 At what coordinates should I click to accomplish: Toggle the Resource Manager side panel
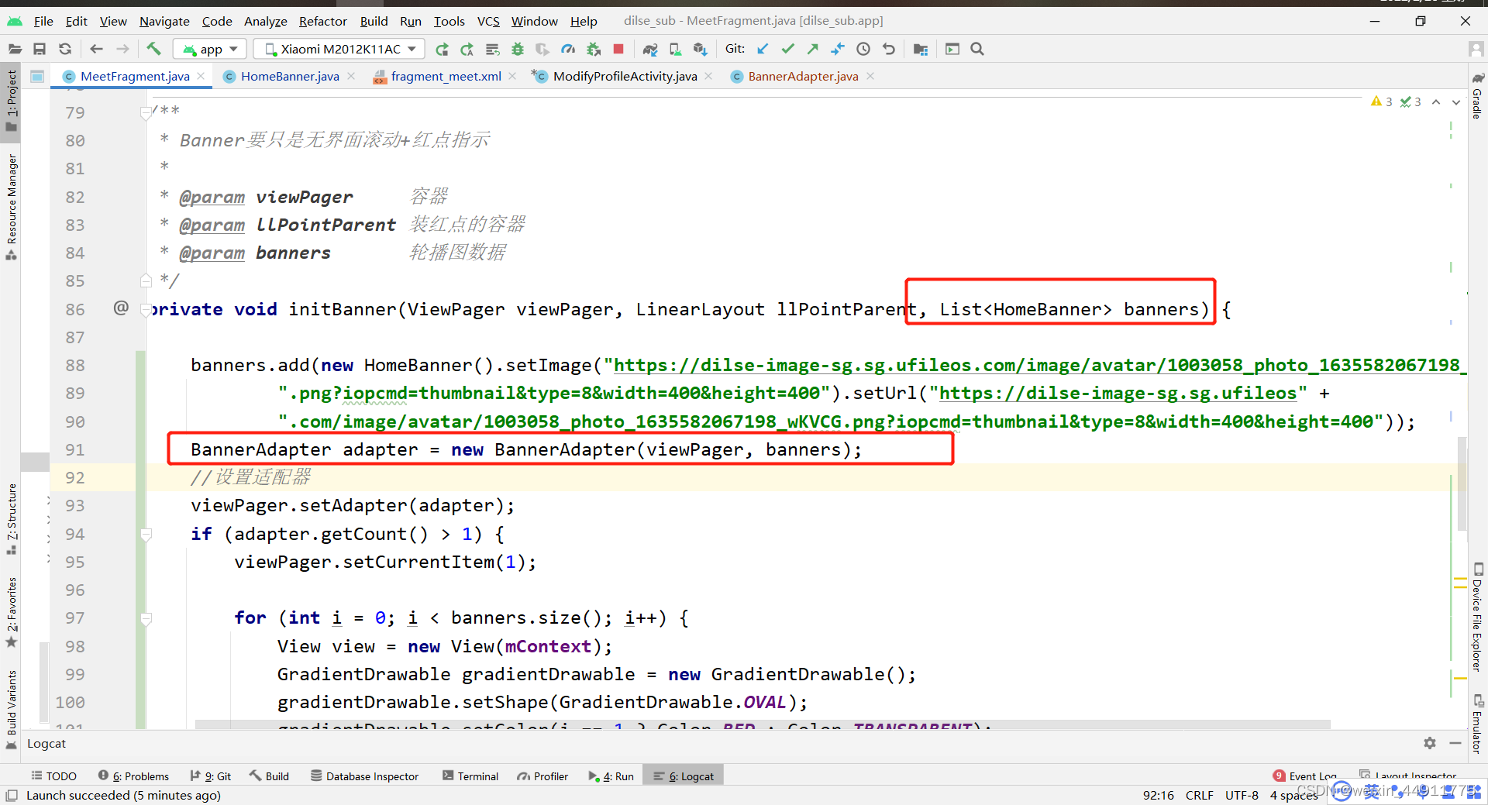click(12, 206)
